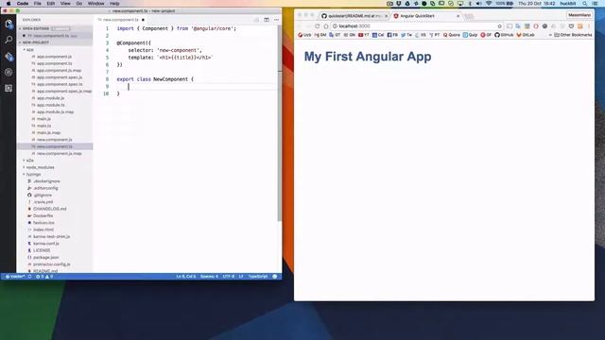The width and height of the screenshot is (605, 340).
Task: Open the Other Bookmarks folder
Action: [x=573, y=35]
